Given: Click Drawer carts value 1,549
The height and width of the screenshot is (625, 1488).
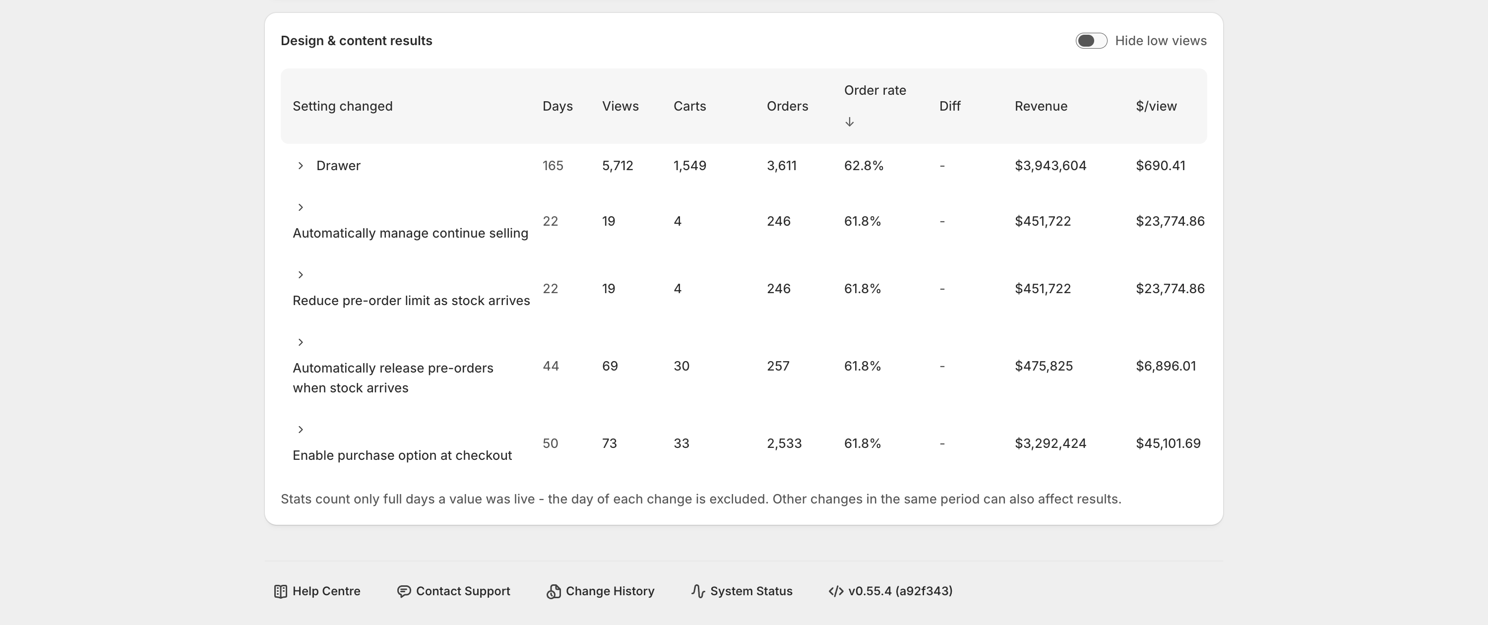Looking at the screenshot, I should (x=690, y=166).
